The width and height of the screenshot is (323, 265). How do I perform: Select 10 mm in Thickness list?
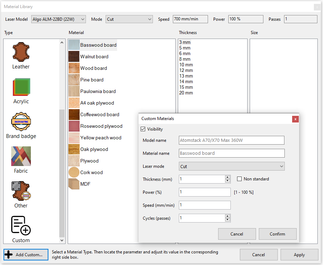pyautogui.click(x=186, y=65)
